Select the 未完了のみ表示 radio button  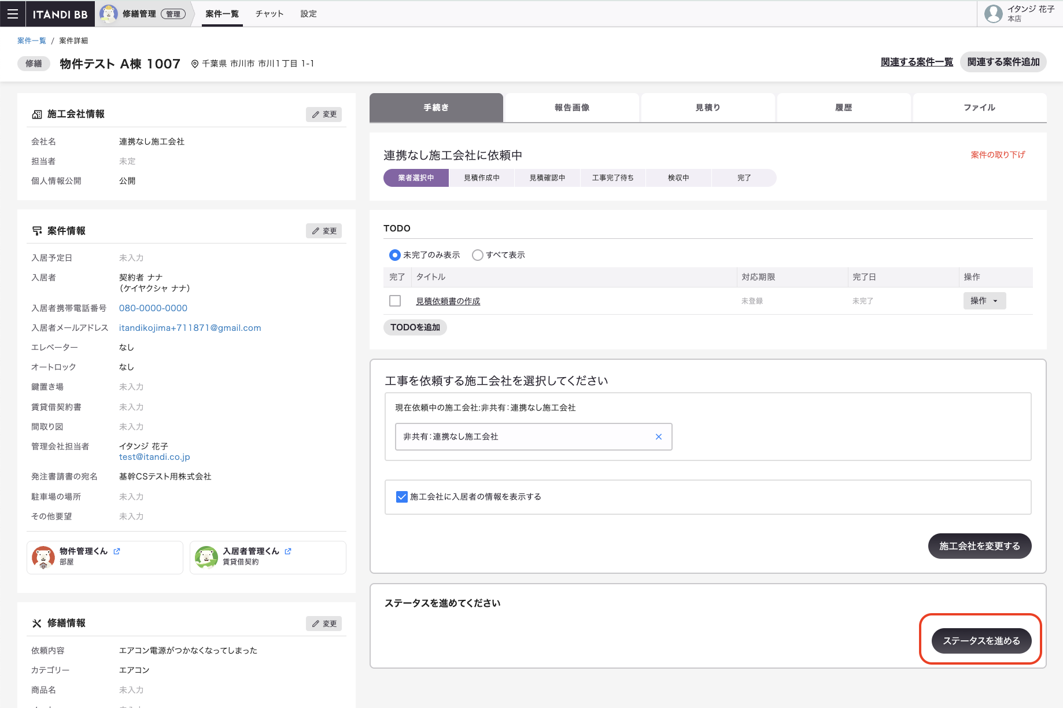click(x=395, y=255)
